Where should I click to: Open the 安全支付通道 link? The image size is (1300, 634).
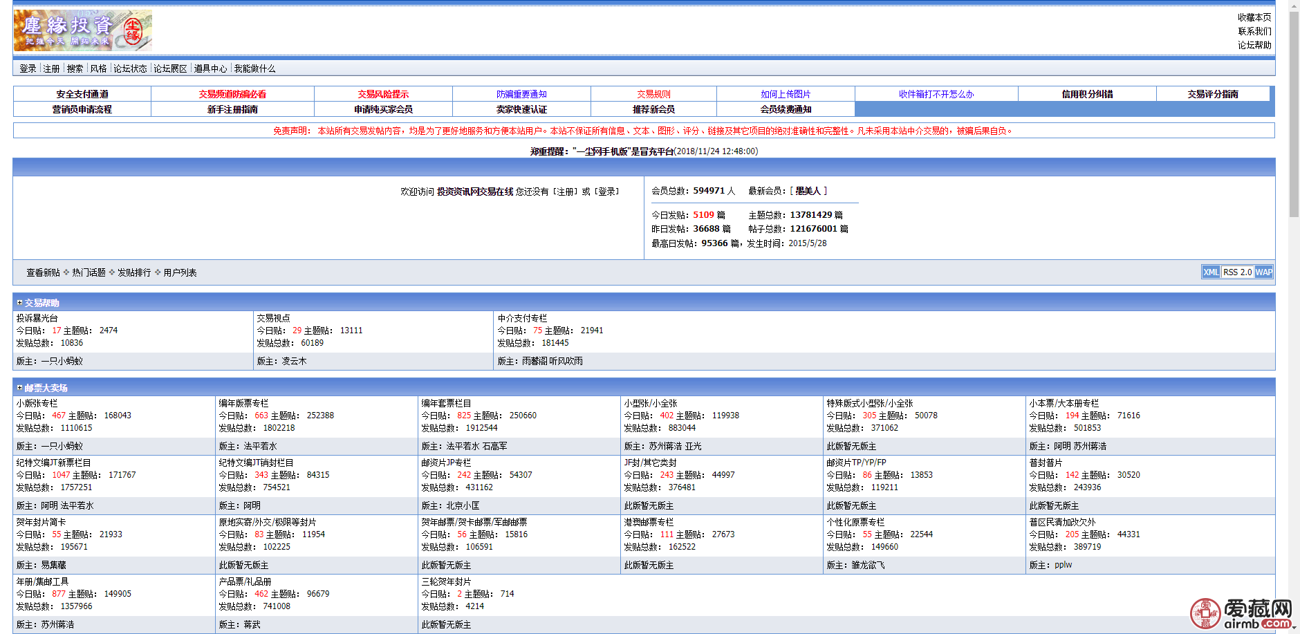[82, 94]
